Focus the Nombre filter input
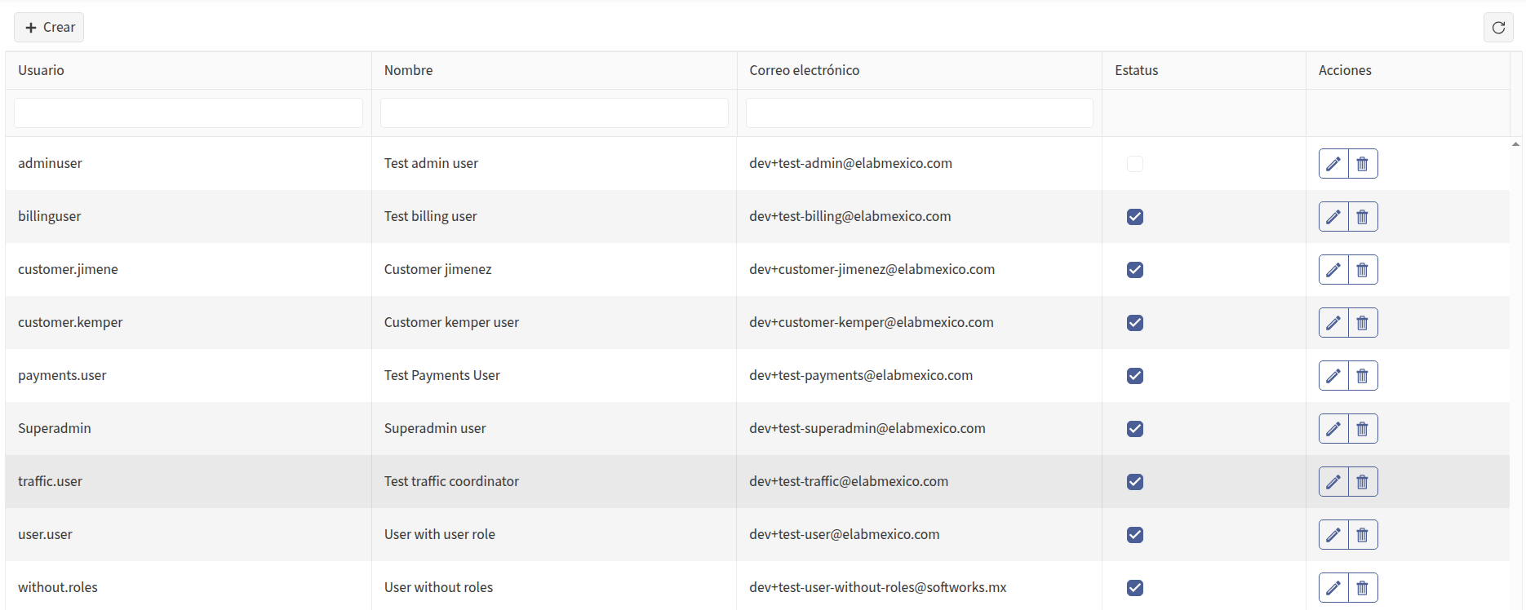Viewport: 1526px width, 610px height. (x=554, y=113)
